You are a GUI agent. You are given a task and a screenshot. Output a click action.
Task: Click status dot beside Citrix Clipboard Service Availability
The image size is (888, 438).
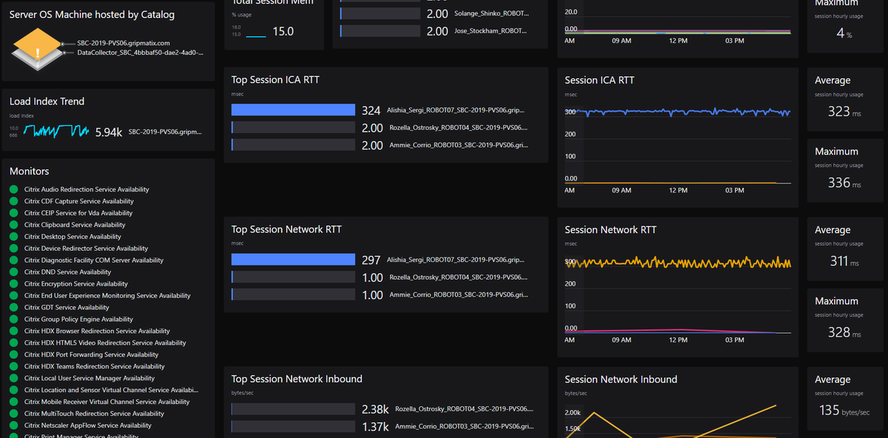(x=13, y=225)
